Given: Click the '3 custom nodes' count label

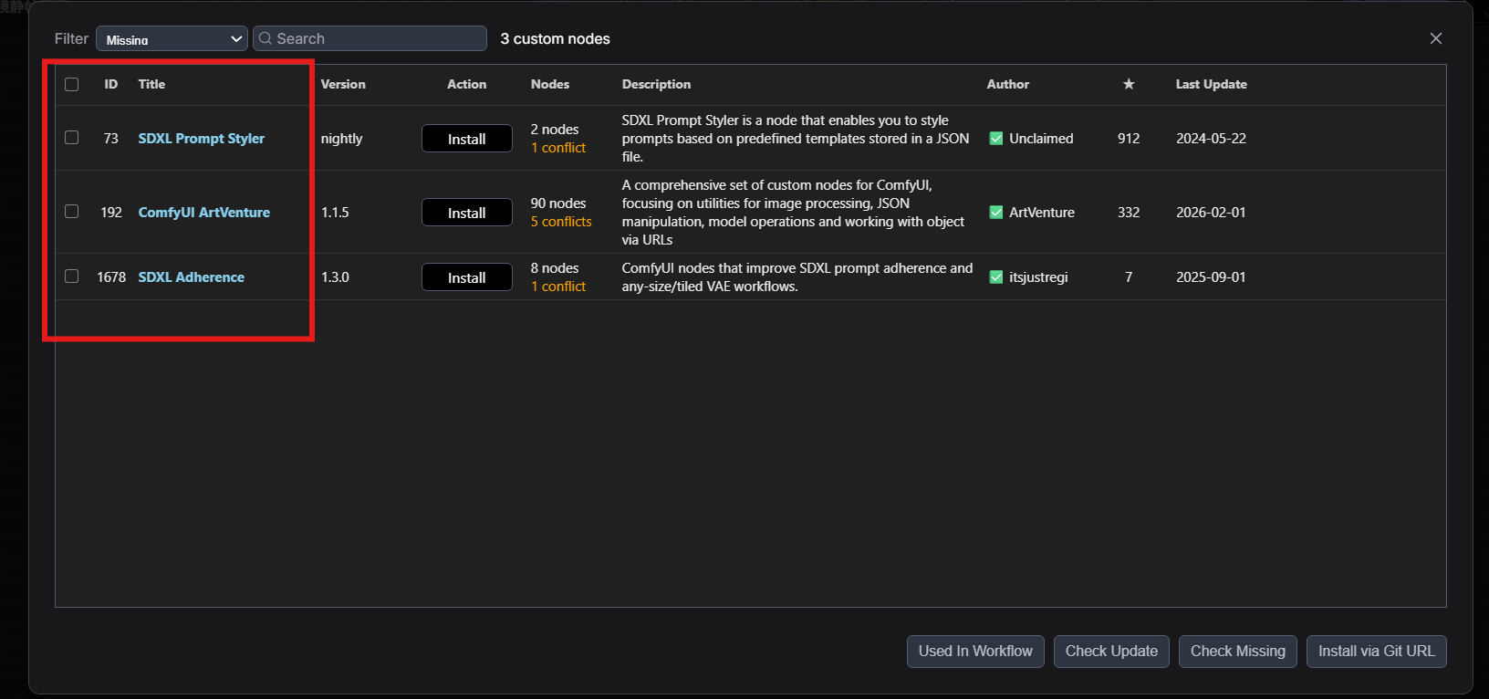Looking at the screenshot, I should (555, 38).
